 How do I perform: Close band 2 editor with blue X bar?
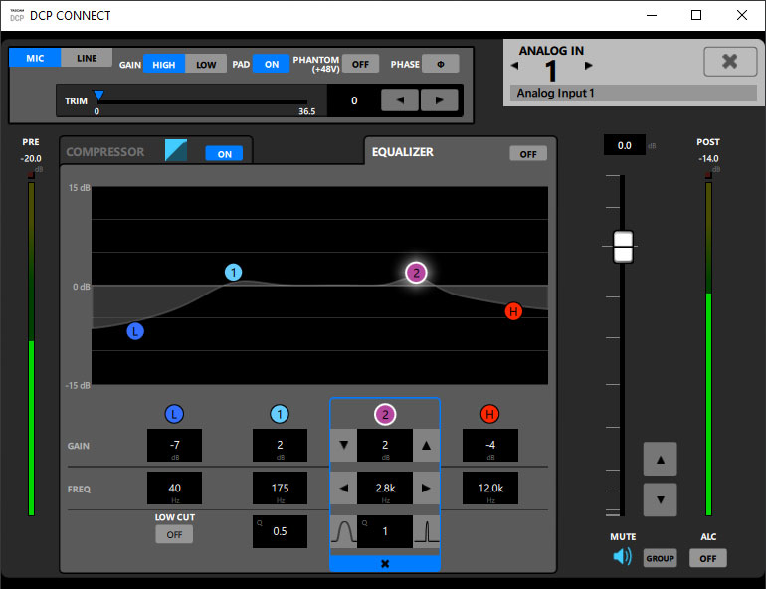[x=385, y=563]
